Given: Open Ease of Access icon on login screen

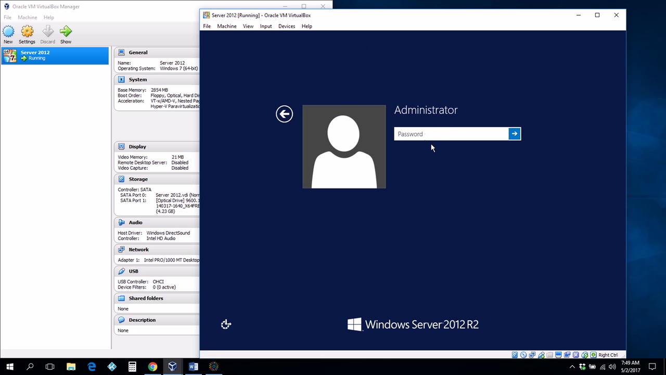Looking at the screenshot, I should (226, 324).
